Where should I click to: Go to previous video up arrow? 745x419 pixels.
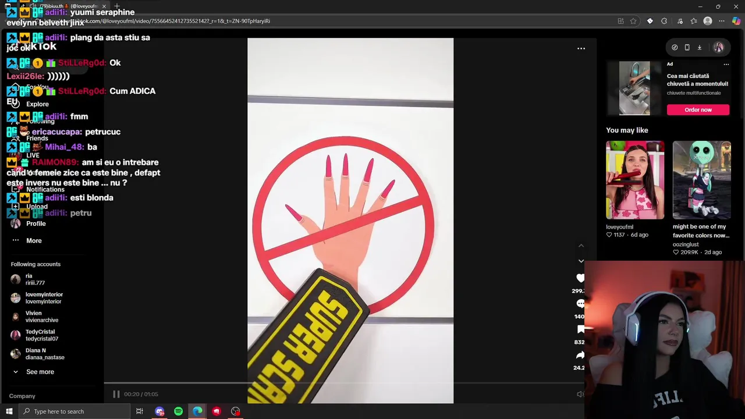581,246
